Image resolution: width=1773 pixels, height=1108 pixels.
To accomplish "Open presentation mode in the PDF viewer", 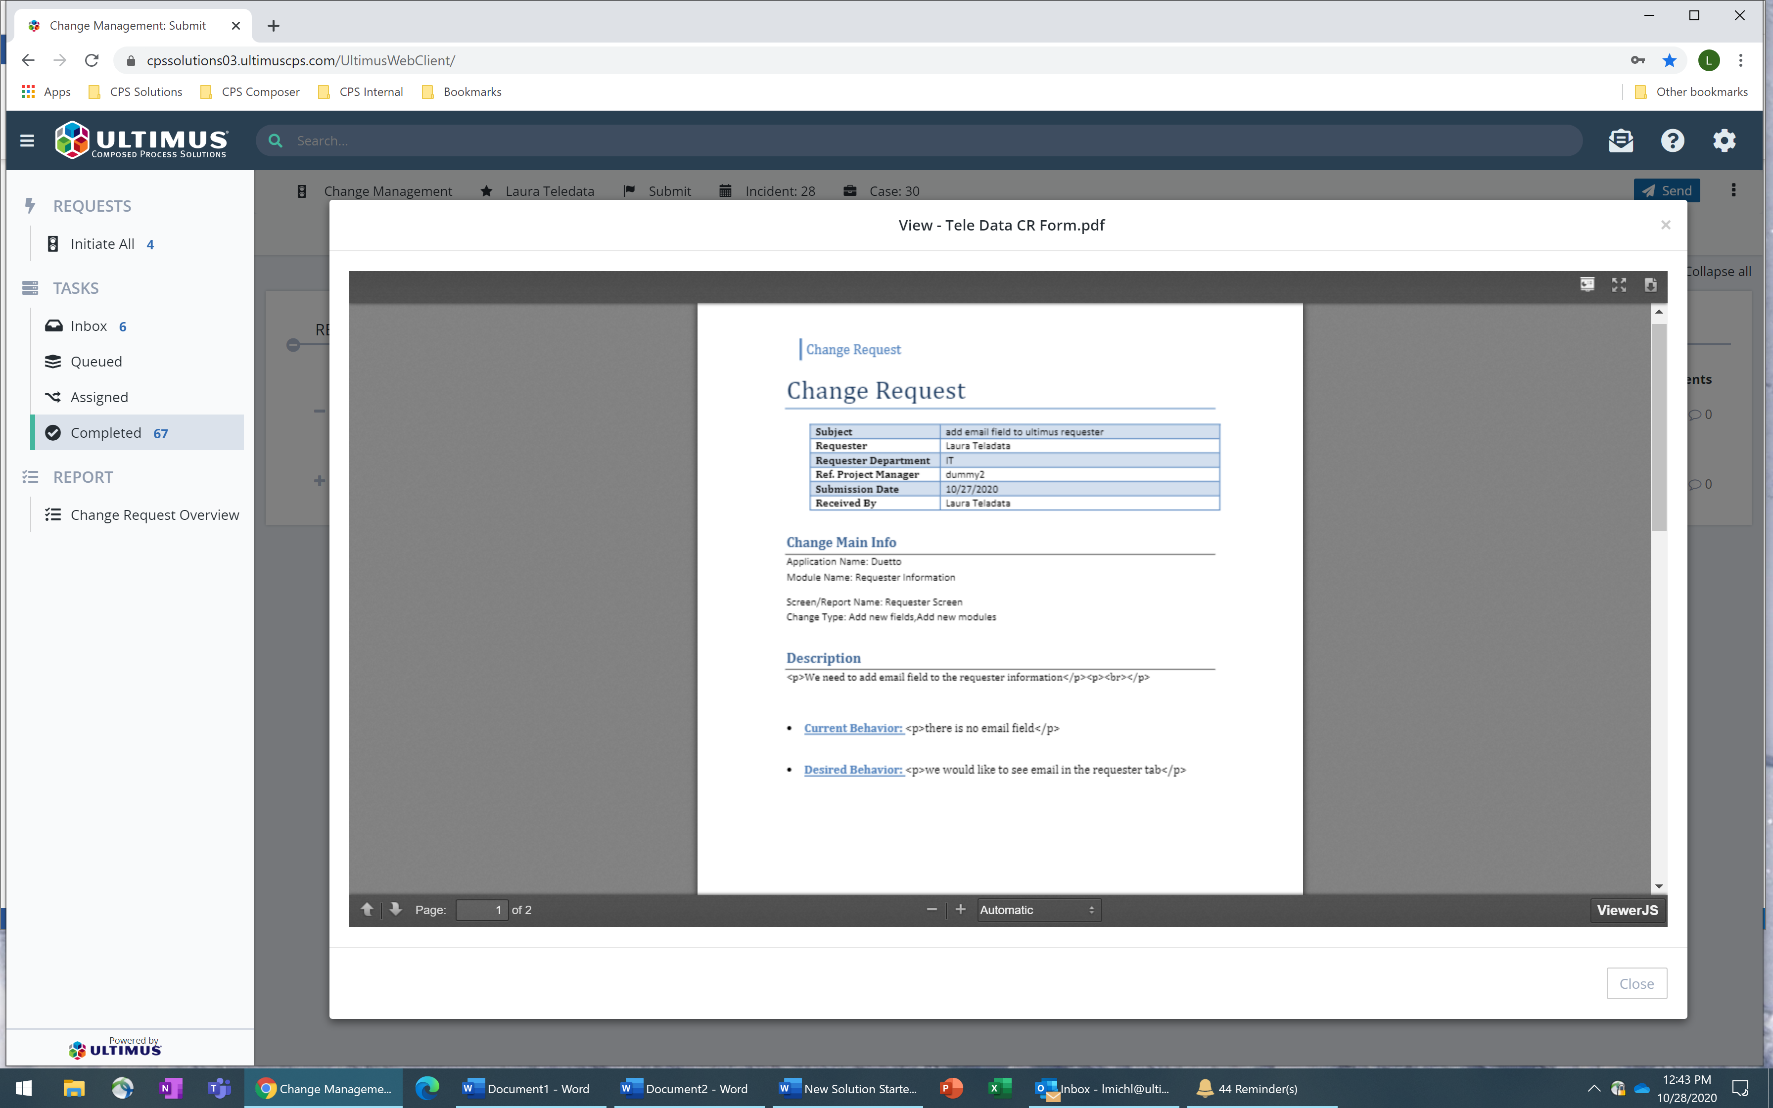I will tap(1587, 285).
